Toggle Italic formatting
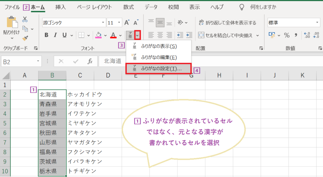Screen dimensions: 323x177 (x=55, y=35)
